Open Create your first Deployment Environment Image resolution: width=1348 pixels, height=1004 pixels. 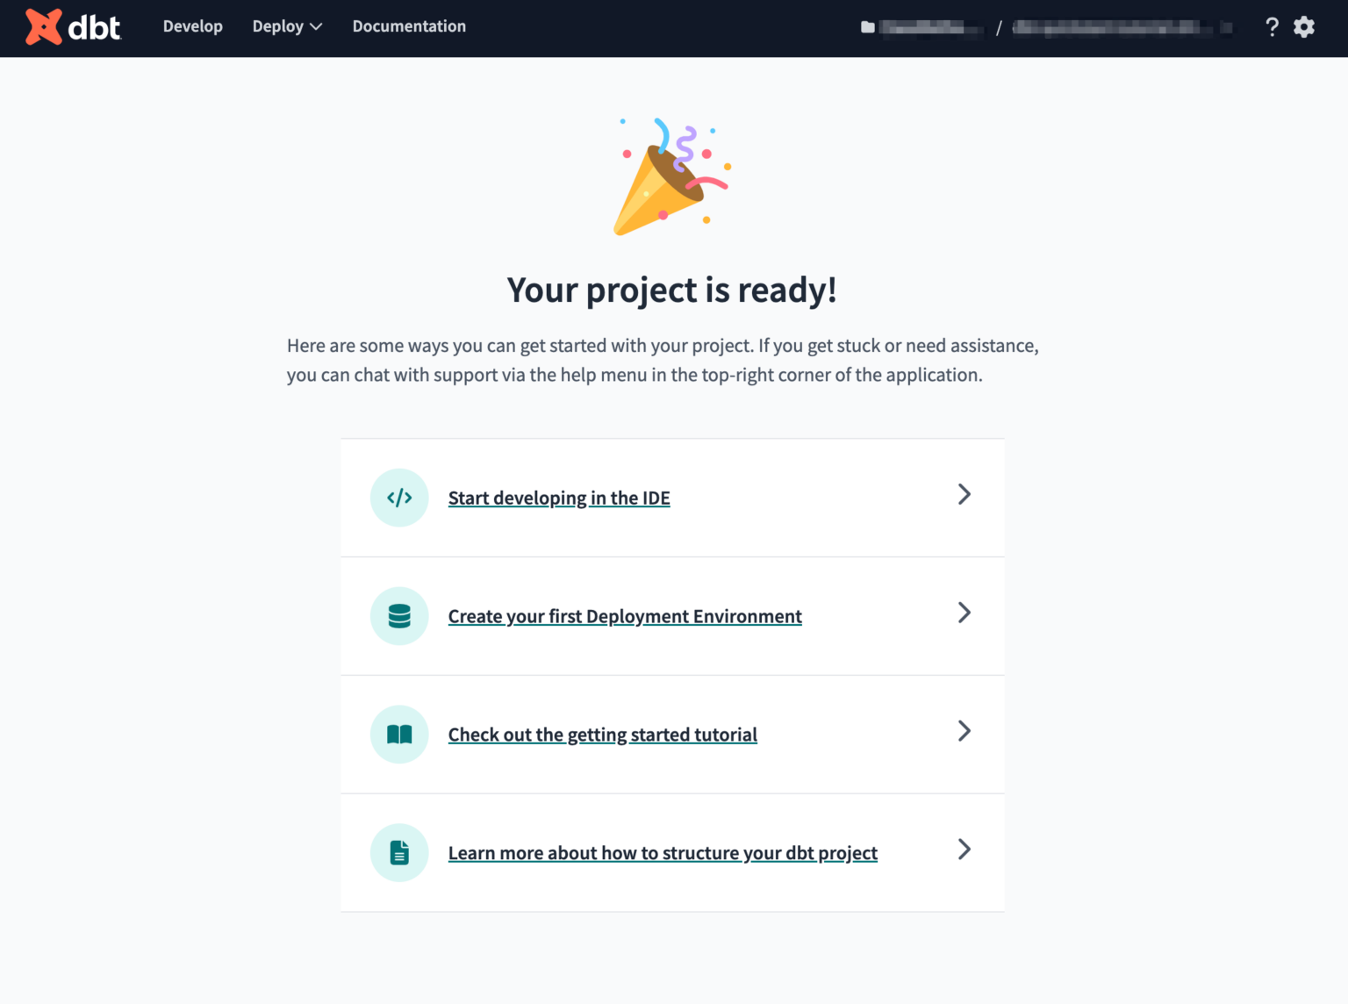(x=624, y=616)
